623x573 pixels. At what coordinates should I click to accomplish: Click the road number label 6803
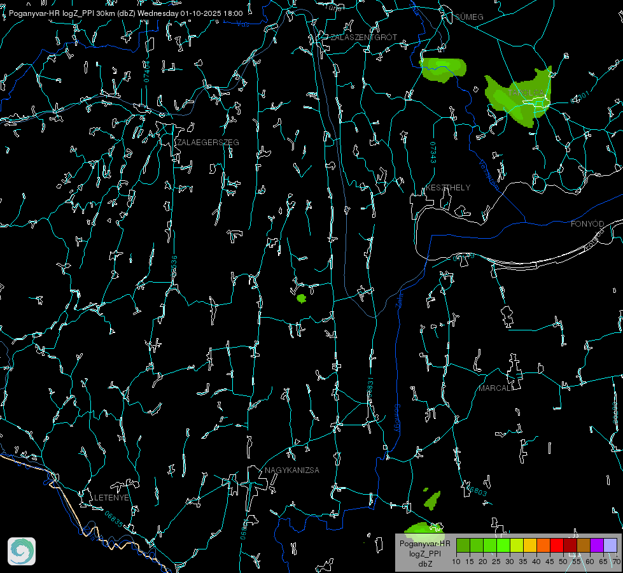(476, 490)
